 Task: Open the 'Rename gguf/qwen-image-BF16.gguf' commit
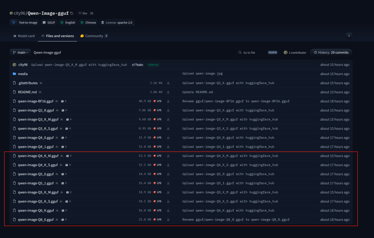(x=236, y=101)
